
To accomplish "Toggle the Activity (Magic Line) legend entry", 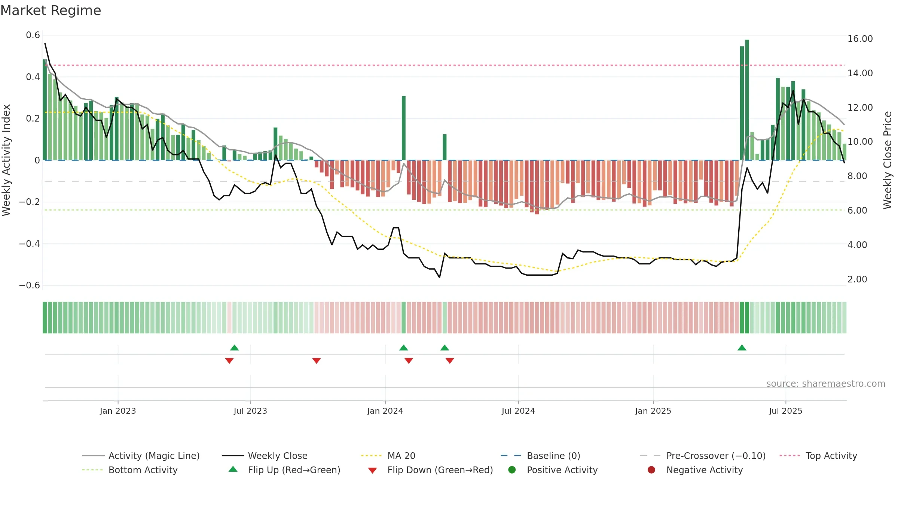I will coord(141,456).
